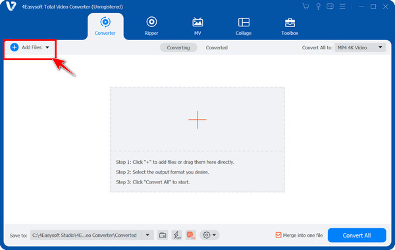Image resolution: width=395 pixels, height=250 pixels.
Task: Toggle Merge into one file checkbox
Action: click(x=278, y=235)
